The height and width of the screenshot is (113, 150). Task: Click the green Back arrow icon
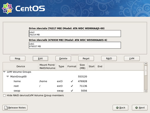(117, 108)
